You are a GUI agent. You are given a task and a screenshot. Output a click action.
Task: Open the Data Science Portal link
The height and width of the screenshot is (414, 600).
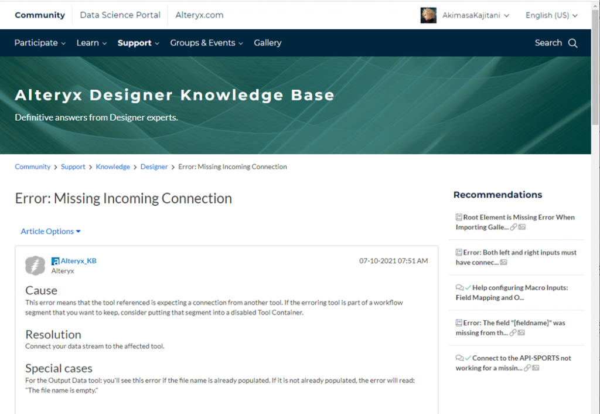coord(120,15)
